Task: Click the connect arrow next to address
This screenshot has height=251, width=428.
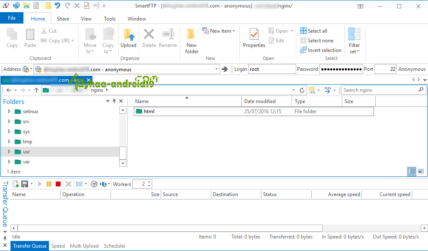Action: coord(225,69)
